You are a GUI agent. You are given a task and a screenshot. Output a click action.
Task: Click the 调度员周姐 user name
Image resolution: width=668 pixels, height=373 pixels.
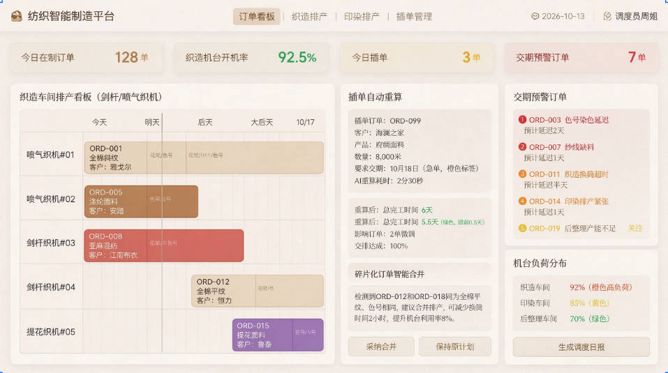click(x=636, y=17)
